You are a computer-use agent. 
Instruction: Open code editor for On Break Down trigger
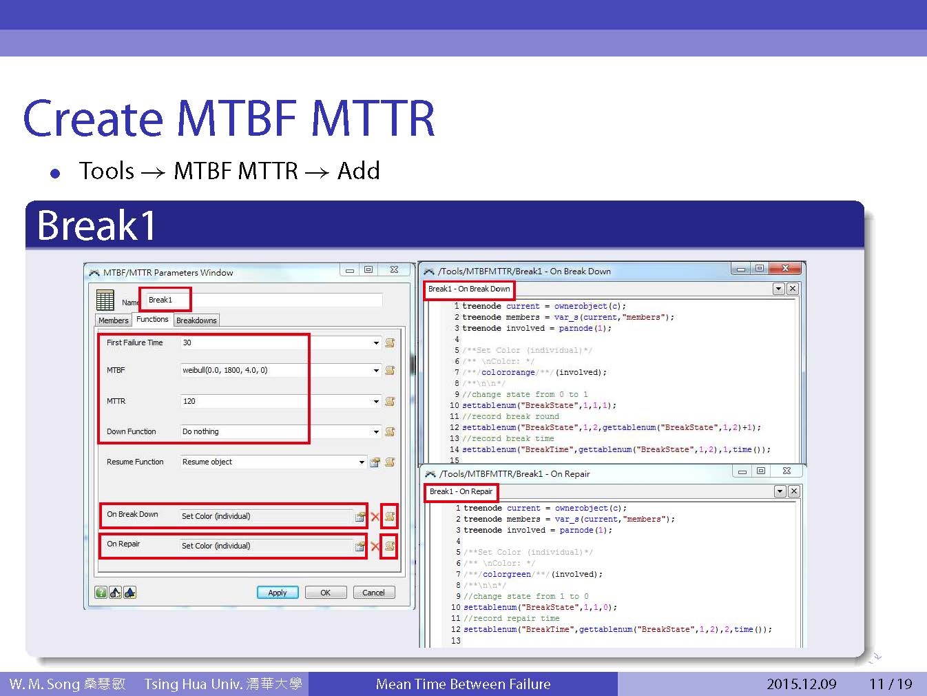(x=389, y=516)
